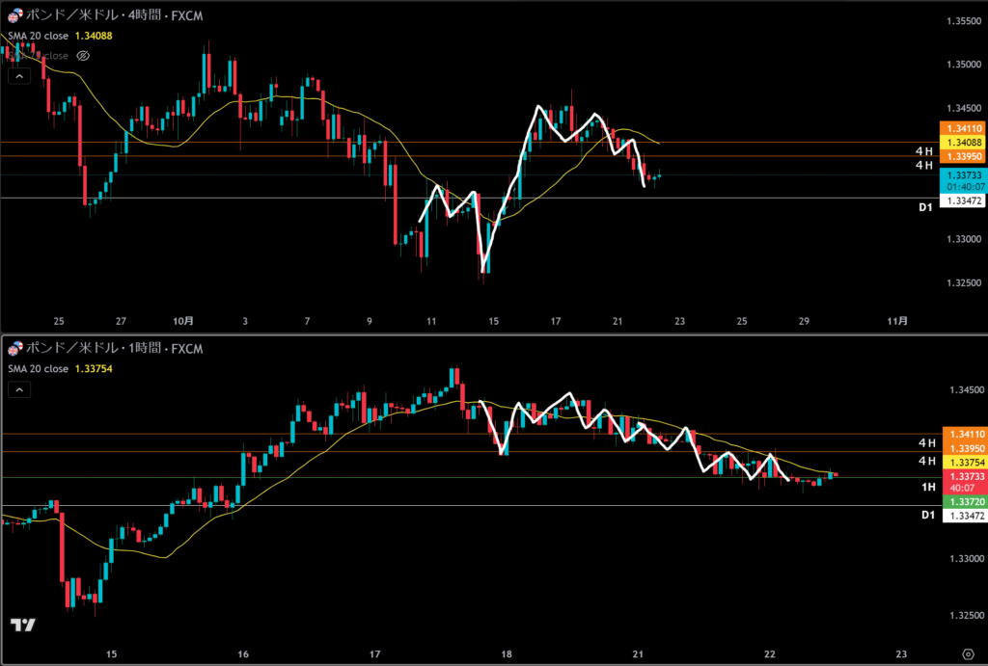This screenshot has width=988, height=666.
Task: Click the TradingView logo in bottom-left corner
Action: [x=23, y=626]
